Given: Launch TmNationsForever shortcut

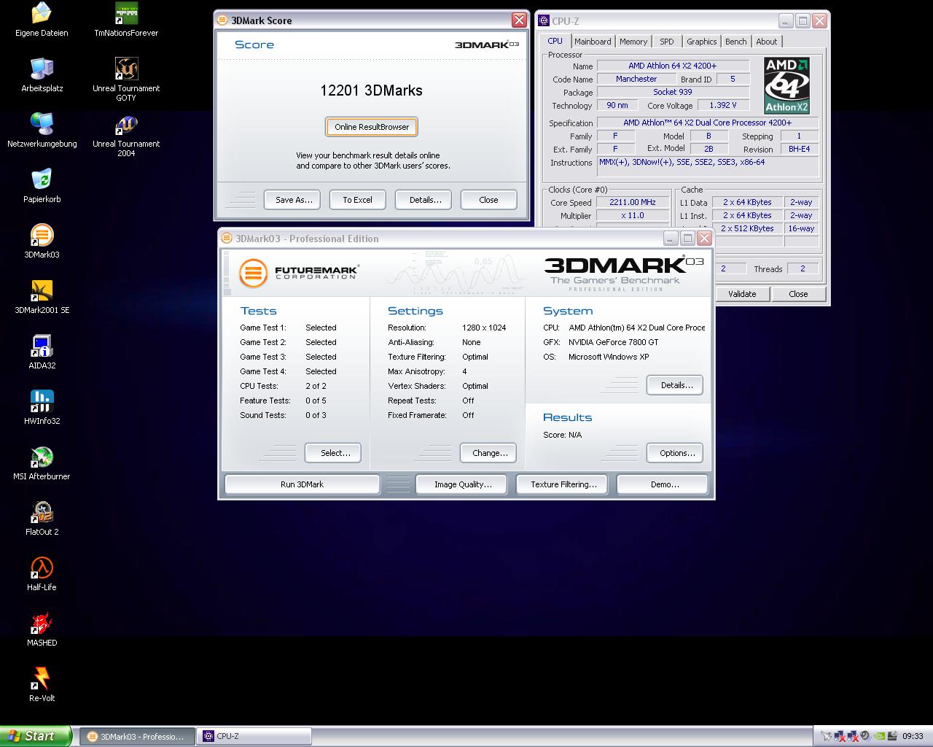Looking at the screenshot, I should point(126,20).
